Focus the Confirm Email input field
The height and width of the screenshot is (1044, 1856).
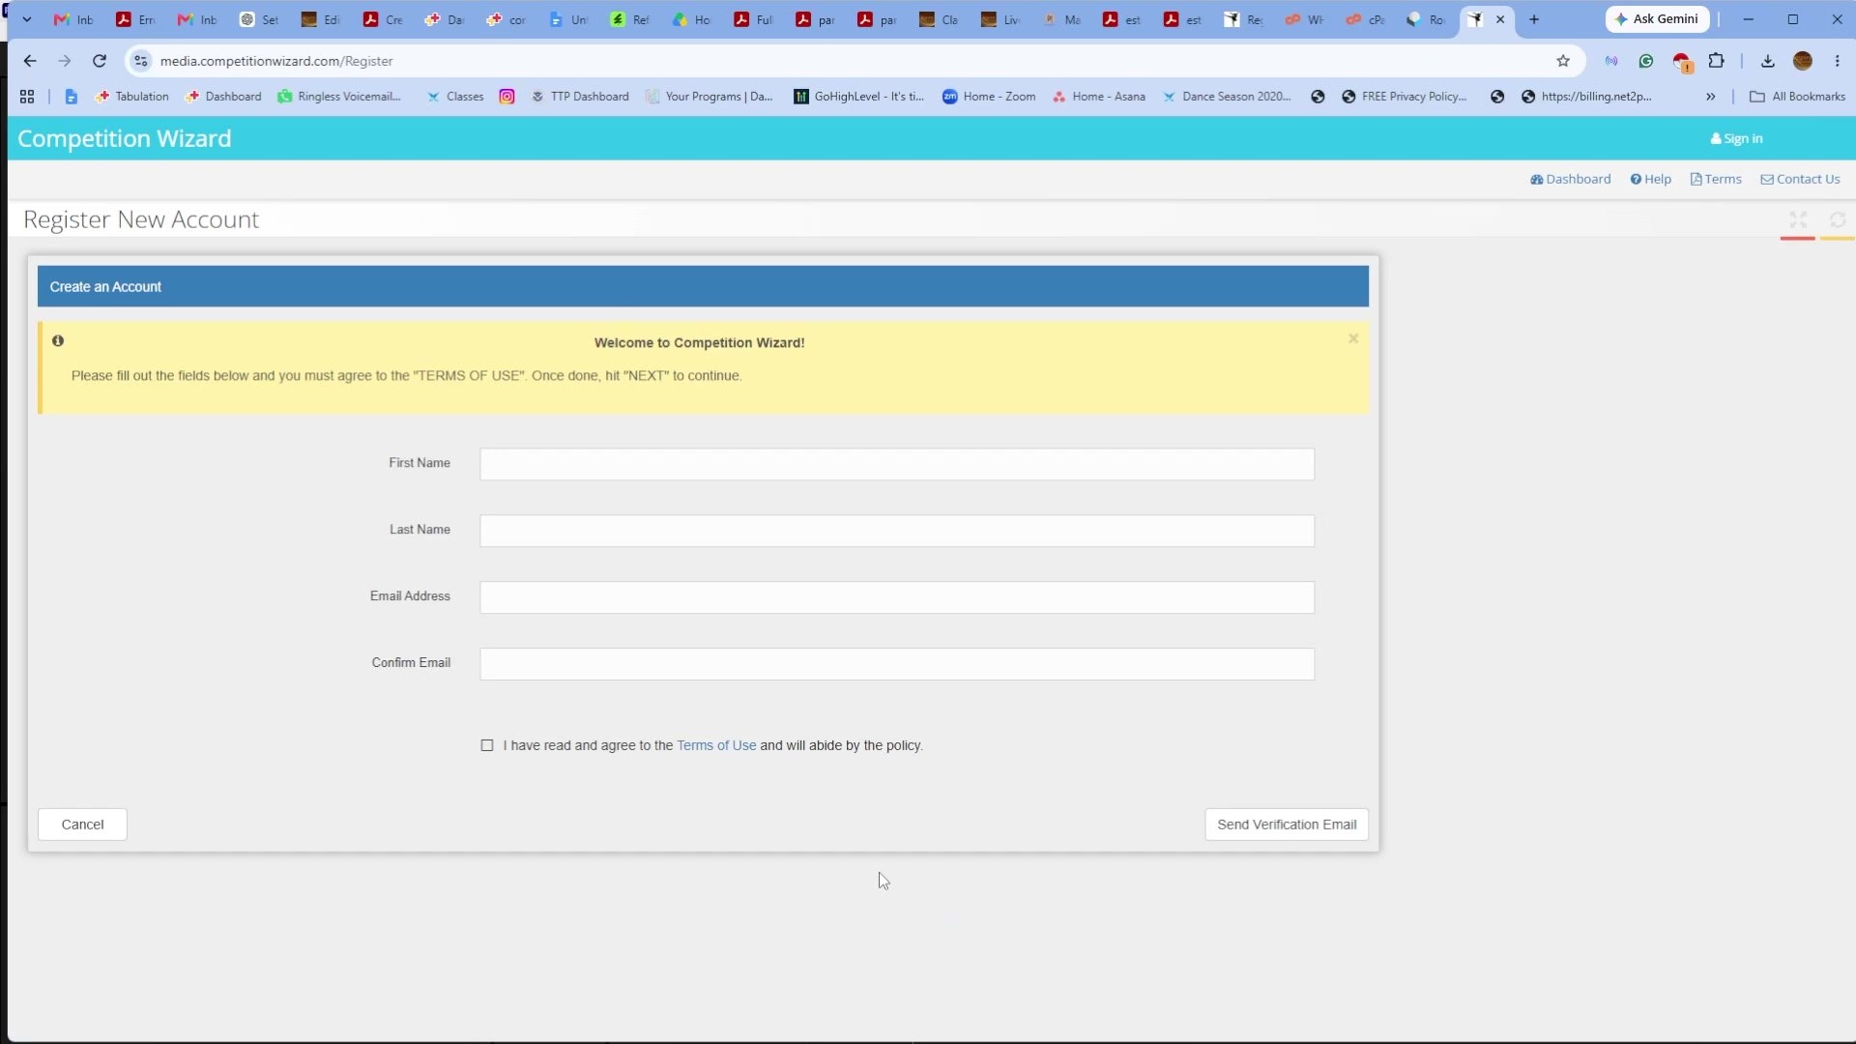coord(897,664)
